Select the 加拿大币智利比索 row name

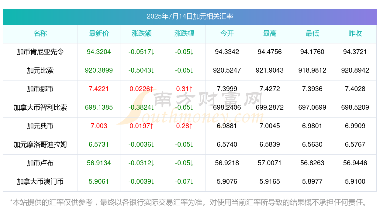click(x=40, y=108)
